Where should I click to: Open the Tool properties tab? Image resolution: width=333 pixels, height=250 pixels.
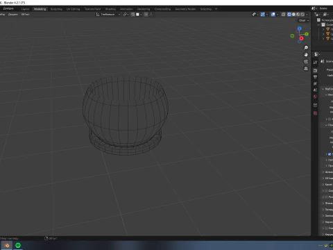[315, 62]
